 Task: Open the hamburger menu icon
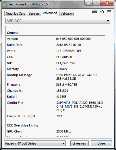pyautogui.click(x=109, y=12)
